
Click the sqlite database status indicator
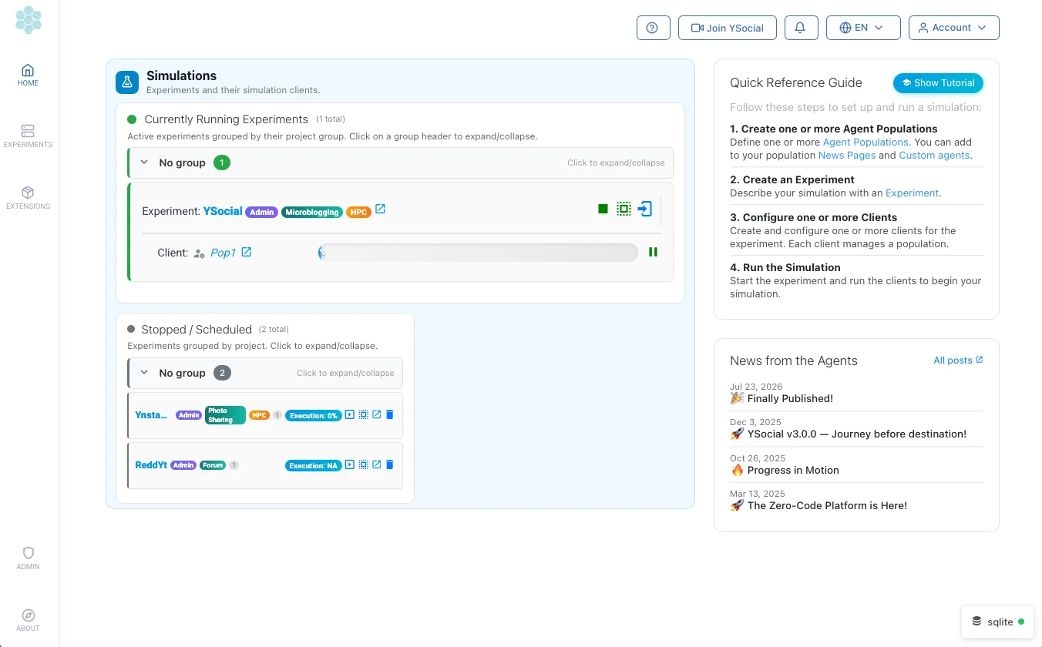pyautogui.click(x=998, y=622)
